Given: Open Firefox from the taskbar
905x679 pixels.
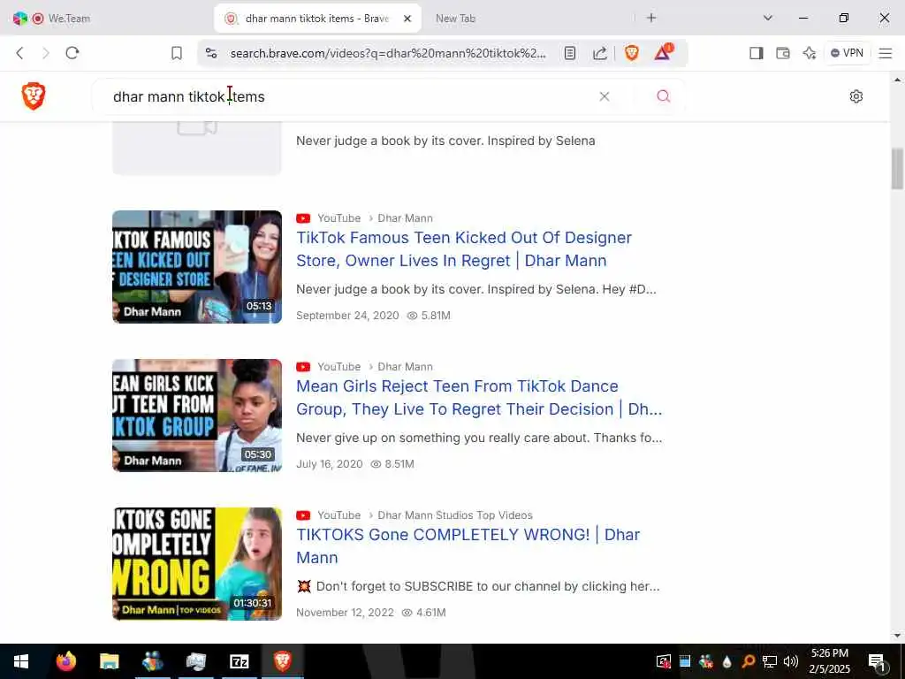Looking at the screenshot, I should pyautogui.click(x=65, y=661).
